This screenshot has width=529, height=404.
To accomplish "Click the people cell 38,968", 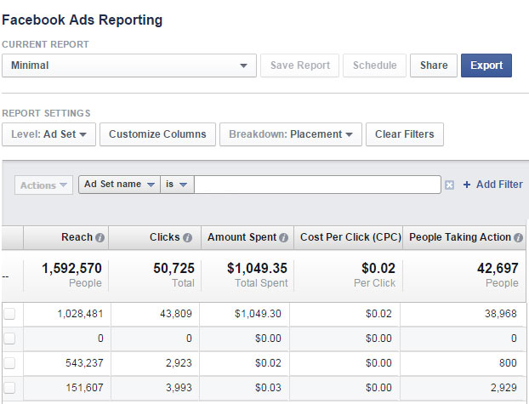I will click(x=501, y=314).
